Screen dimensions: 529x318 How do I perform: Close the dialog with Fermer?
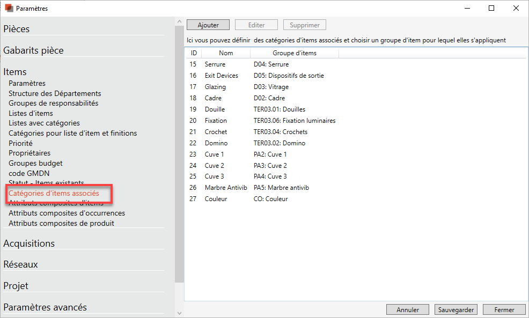tap(504, 309)
